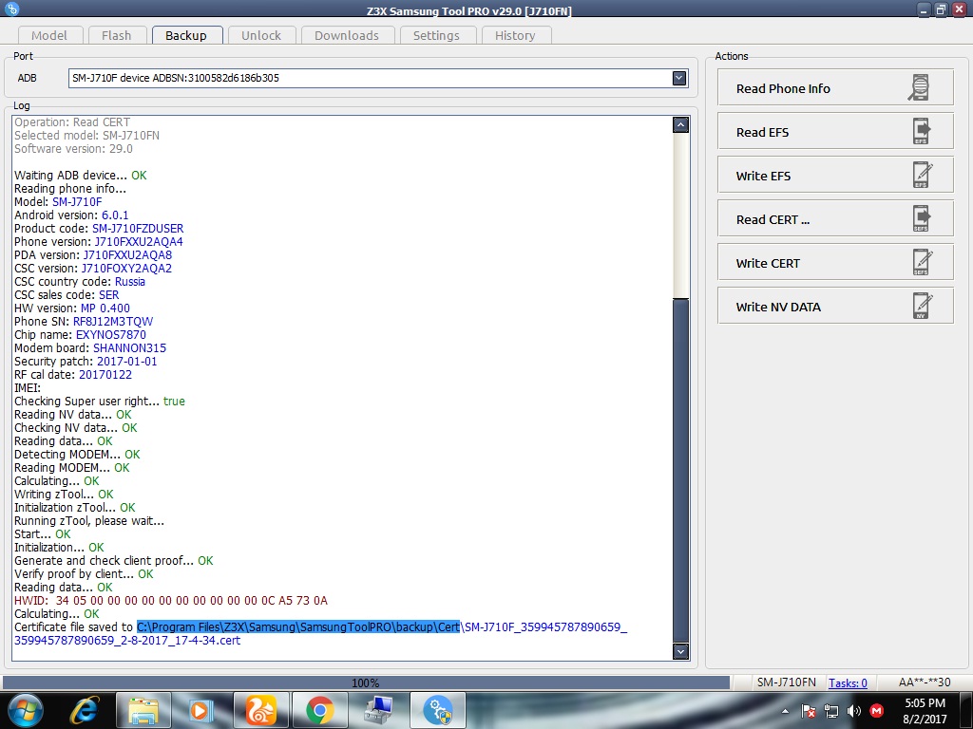Open the Settings tab
Screen dimensions: 973x729
pos(437,35)
